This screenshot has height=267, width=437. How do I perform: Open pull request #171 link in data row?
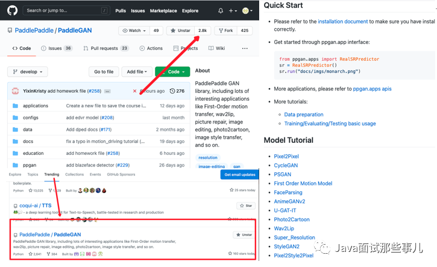105,130
